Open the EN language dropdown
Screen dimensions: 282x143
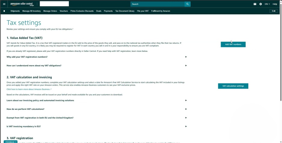pyautogui.click(x=267, y=4)
